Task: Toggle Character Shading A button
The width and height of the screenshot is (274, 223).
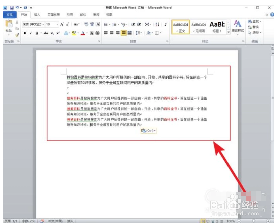Action: tap(92, 33)
